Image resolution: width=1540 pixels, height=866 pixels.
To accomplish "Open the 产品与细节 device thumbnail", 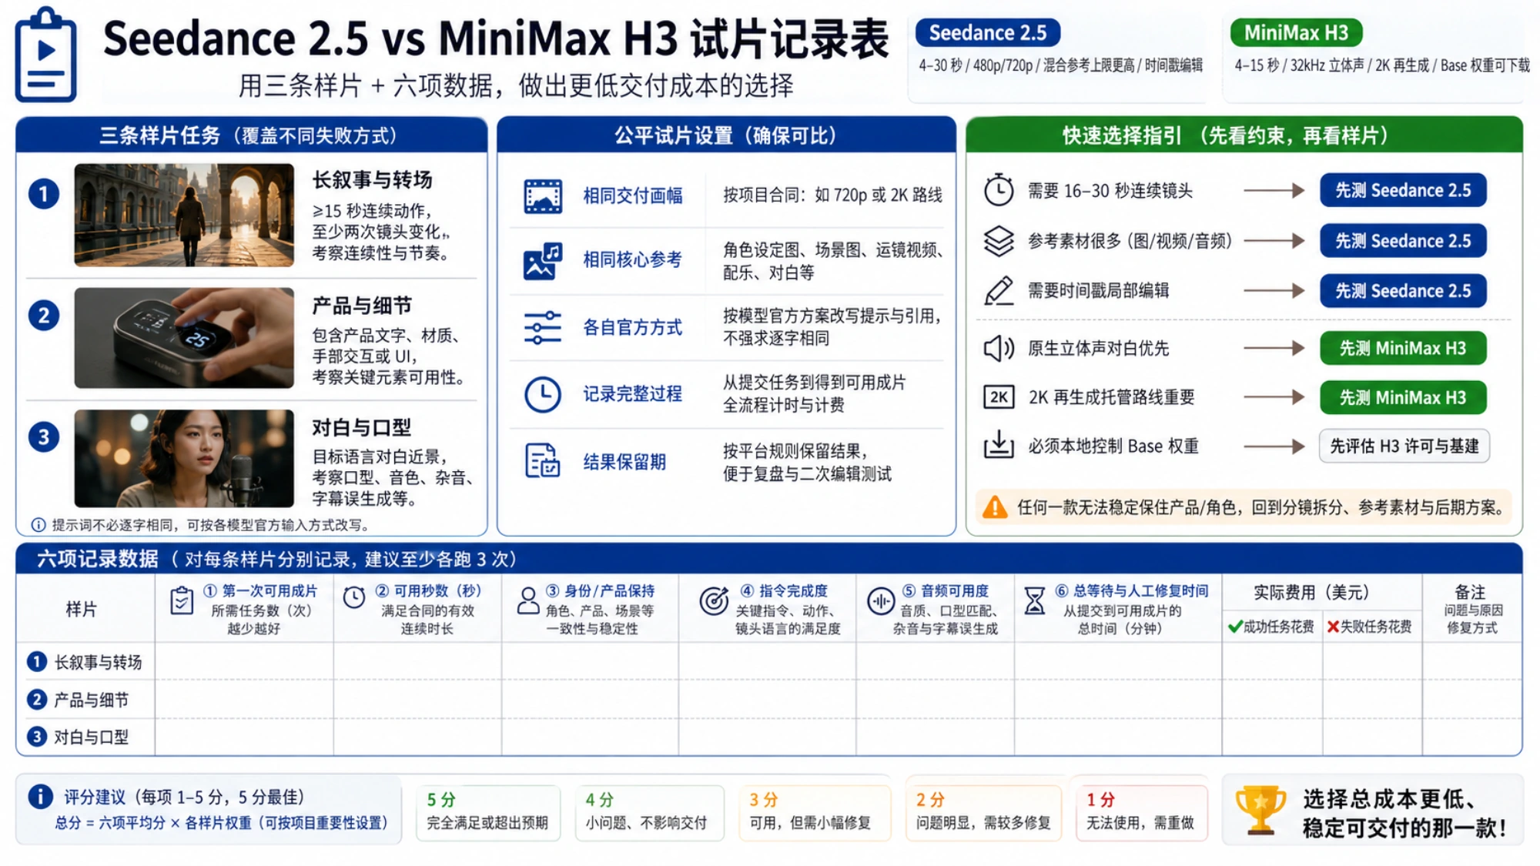I will coord(184,338).
